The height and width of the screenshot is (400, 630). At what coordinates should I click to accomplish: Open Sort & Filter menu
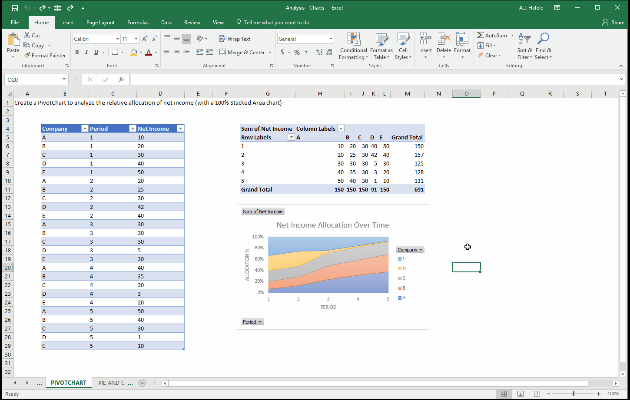[525, 46]
